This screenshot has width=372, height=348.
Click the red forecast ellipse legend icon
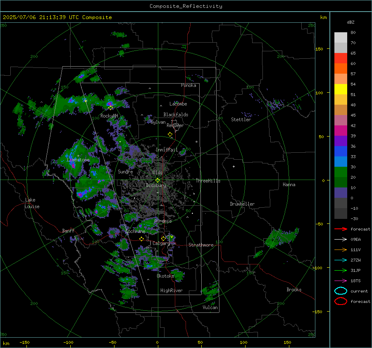click(341, 301)
